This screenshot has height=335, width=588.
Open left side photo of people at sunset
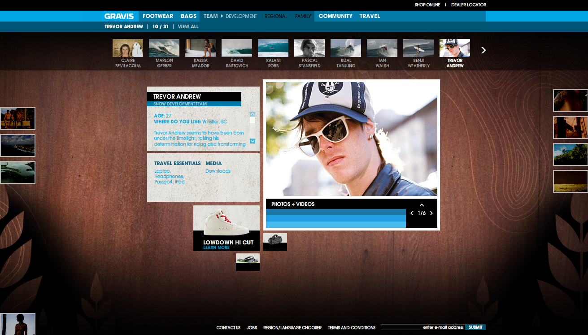(17, 118)
